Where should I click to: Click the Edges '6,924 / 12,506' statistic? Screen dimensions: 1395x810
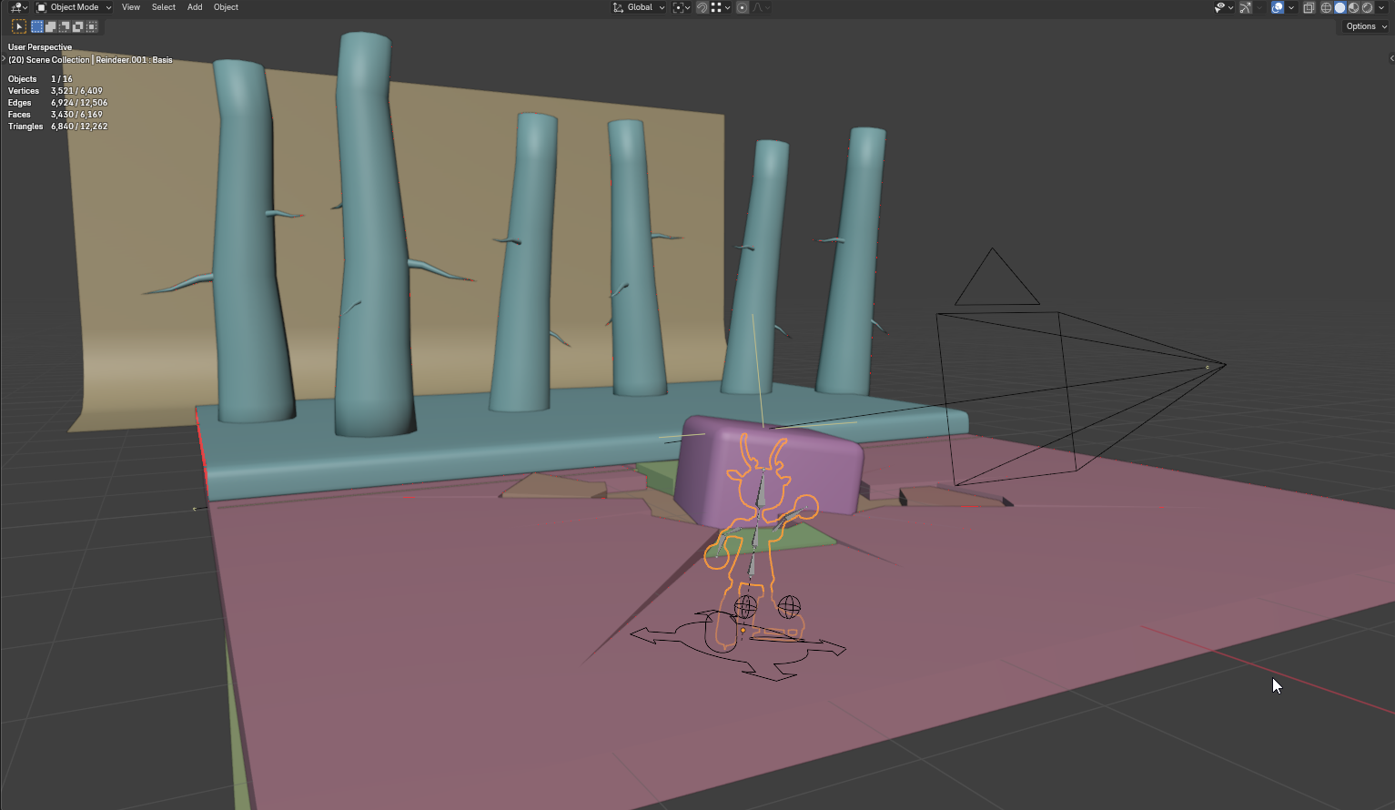pos(79,103)
